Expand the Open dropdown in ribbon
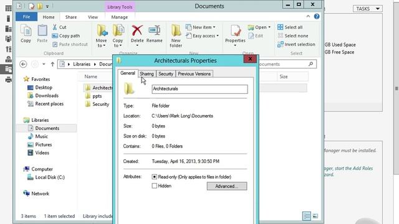The height and width of the screenshot is (224, 399). coord(259,27)
